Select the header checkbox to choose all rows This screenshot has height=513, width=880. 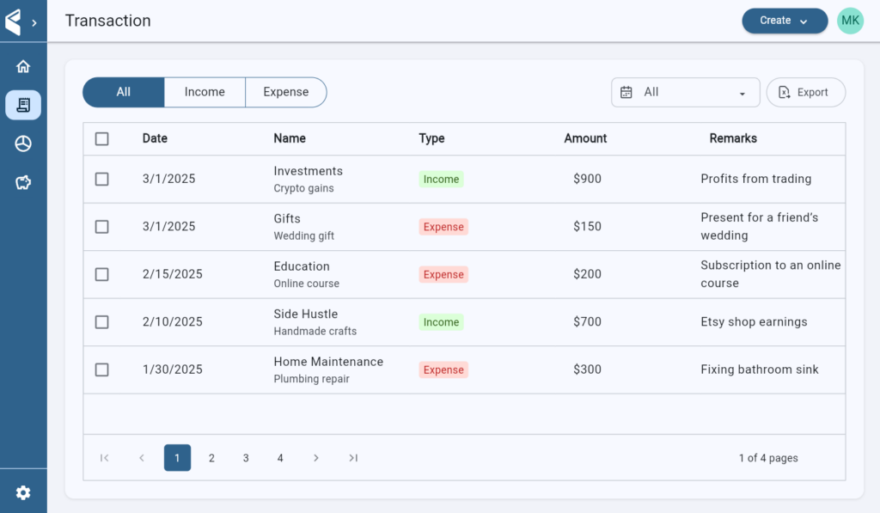(101, 138)
